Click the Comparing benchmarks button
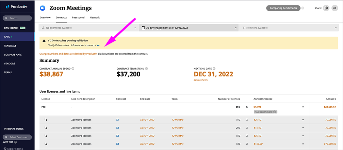Image resolution: width=343 pixels, height=150 pixels. 283,8
